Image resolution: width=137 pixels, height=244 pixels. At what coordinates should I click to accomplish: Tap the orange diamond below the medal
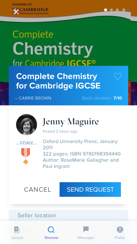coord(26,162)
